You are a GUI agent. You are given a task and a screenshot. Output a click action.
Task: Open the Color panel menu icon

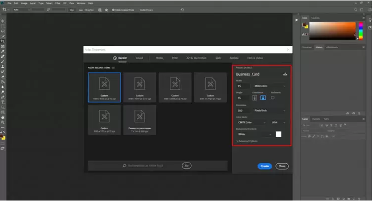[364, 18]
